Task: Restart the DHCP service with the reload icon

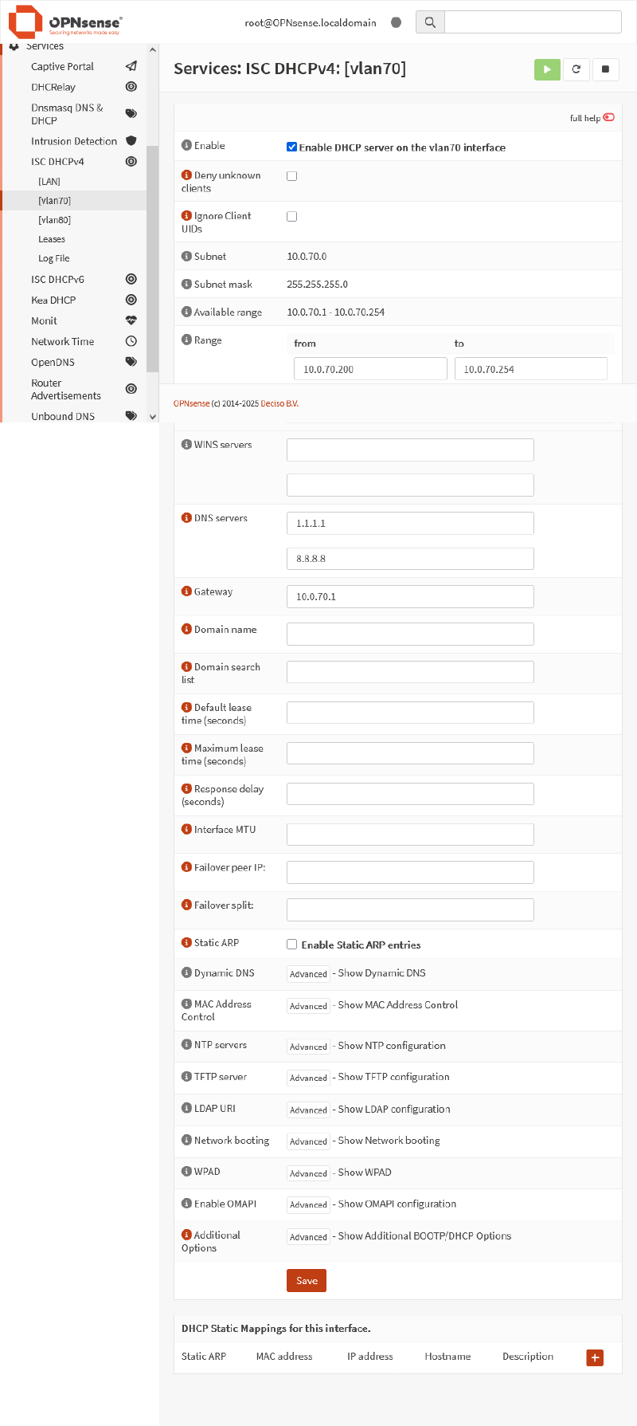Action: point(576,69)
